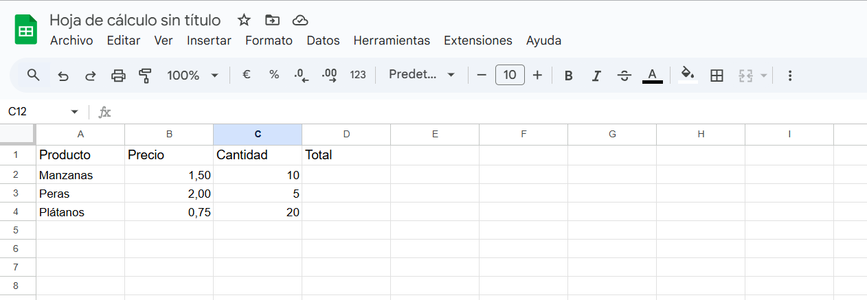Open the Datos menu

[323, 41]
